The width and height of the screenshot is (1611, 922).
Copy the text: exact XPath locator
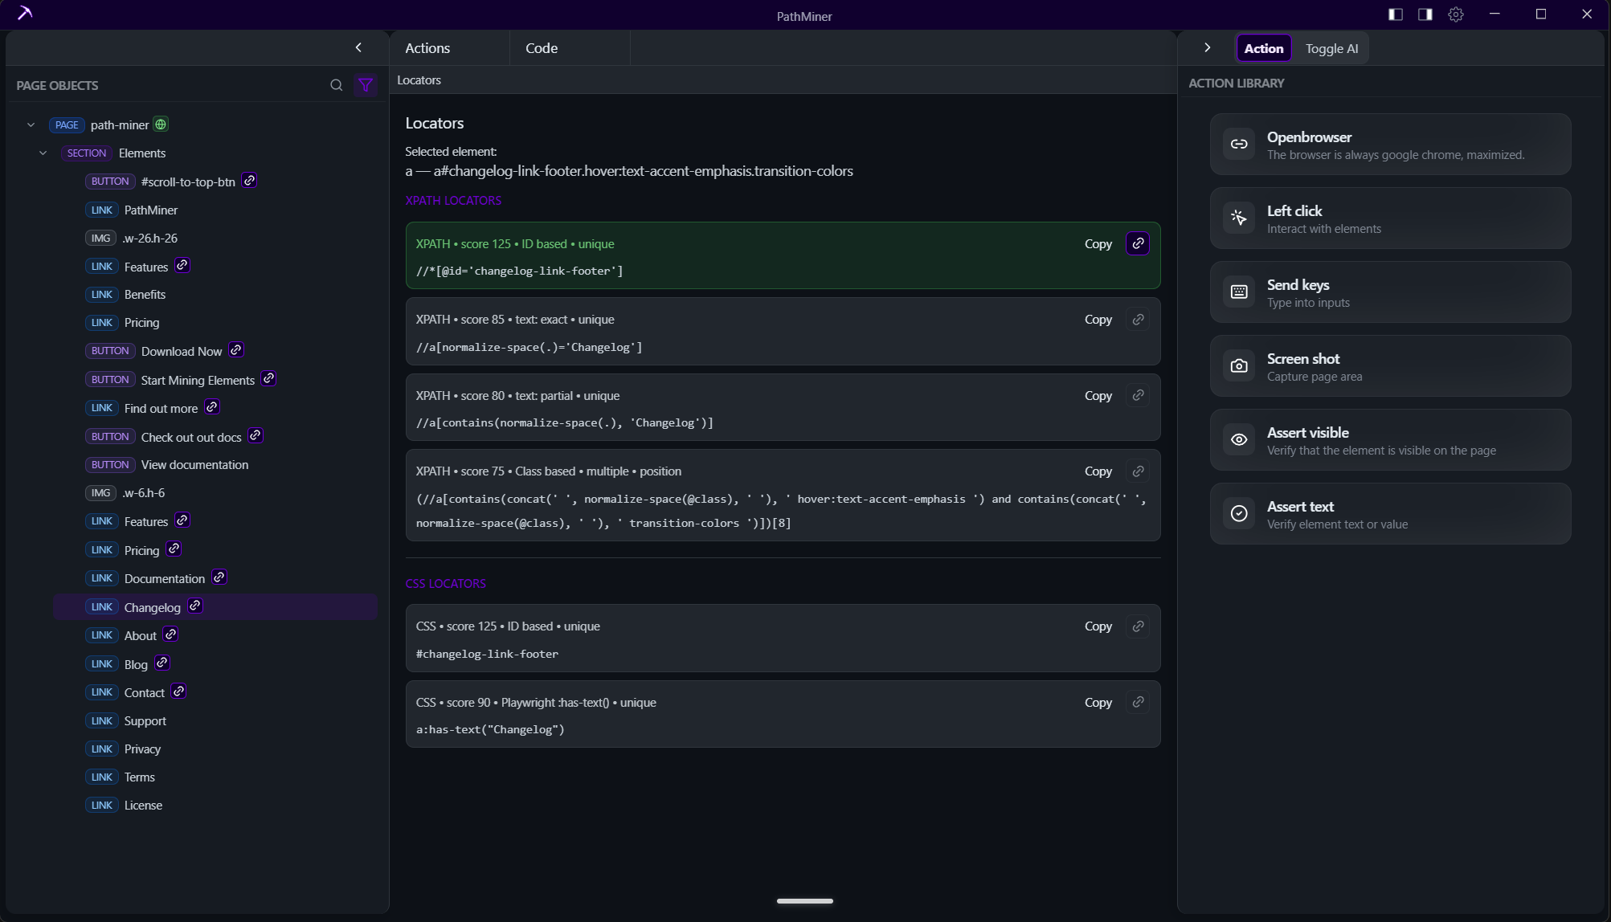point(1098,320)
